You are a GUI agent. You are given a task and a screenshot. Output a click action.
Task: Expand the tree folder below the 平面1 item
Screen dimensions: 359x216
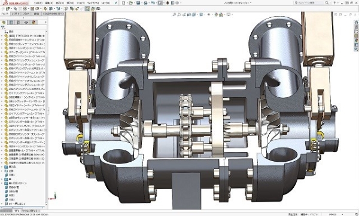pyautogui.click(x=2, y=179)
